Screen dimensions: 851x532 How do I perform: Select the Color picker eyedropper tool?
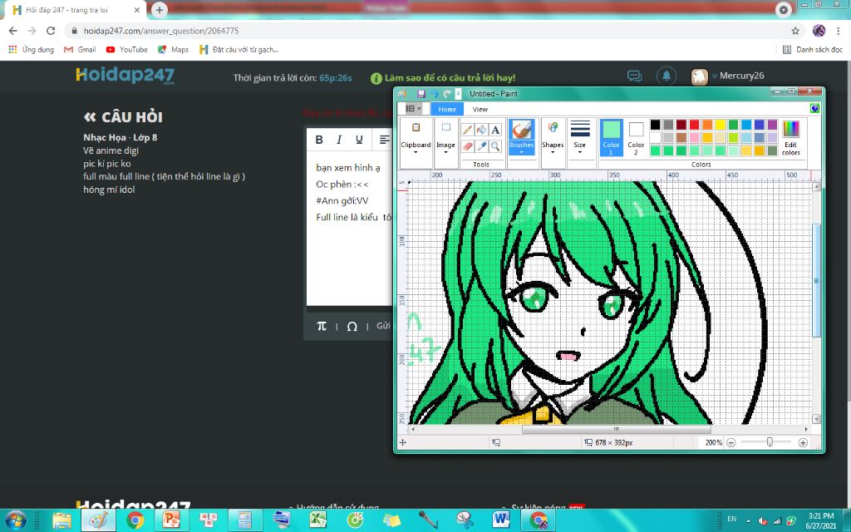coord(481,146)
